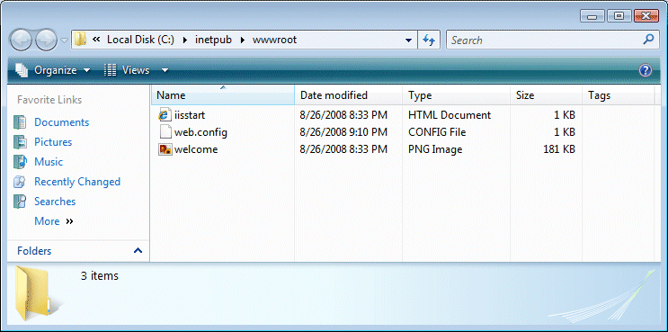Screen dimensions: 668x332
Task: Click the 8/26/2008 9:10 PM date cell
Action: (343, 132)
